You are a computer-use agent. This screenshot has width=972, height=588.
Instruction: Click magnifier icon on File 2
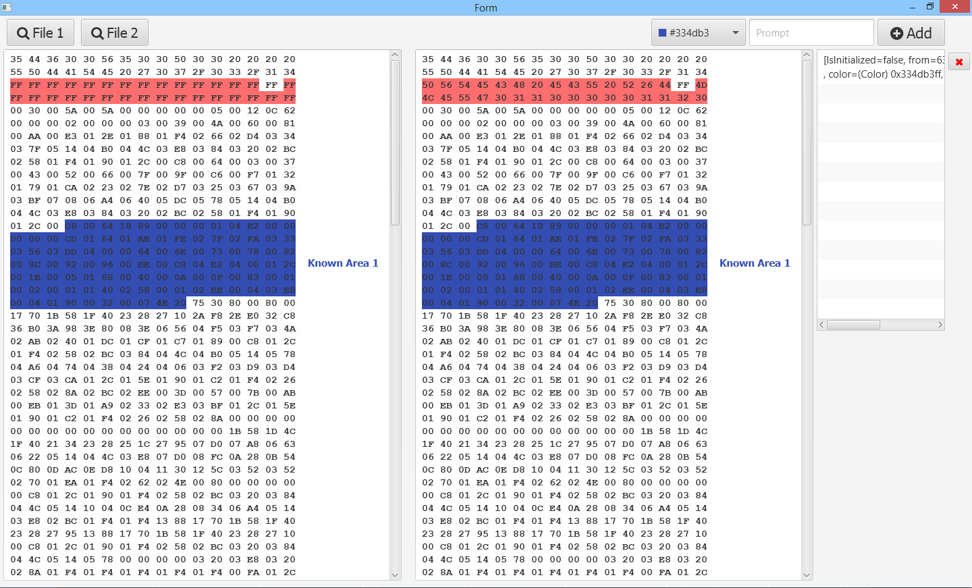(x=97, y=34)
